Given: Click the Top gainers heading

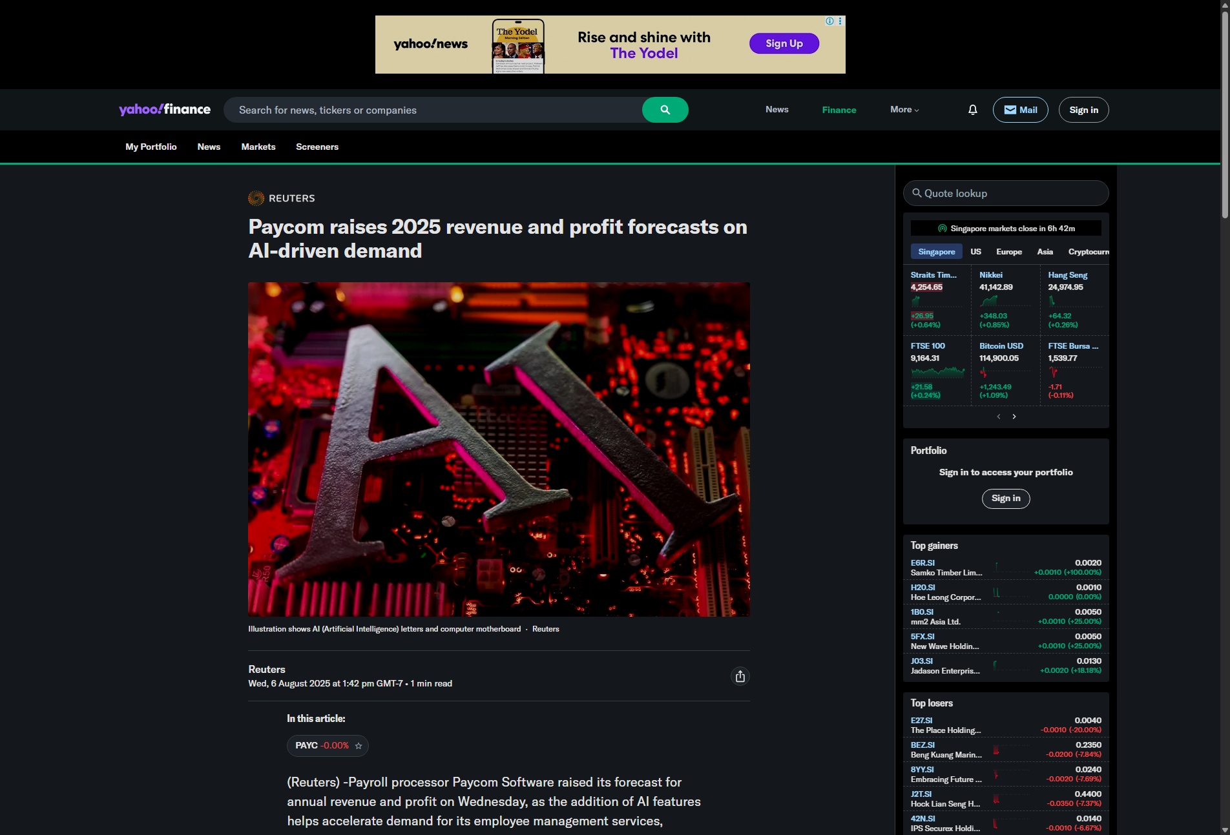Looking at the screenshot, I should [x=934, y=546].
